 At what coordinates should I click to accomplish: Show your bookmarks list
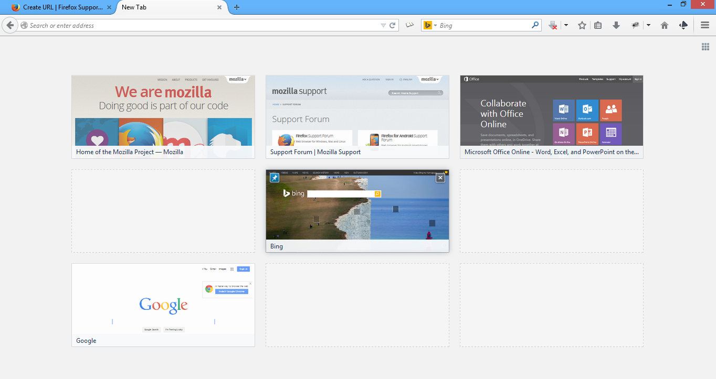click(598, 25)
